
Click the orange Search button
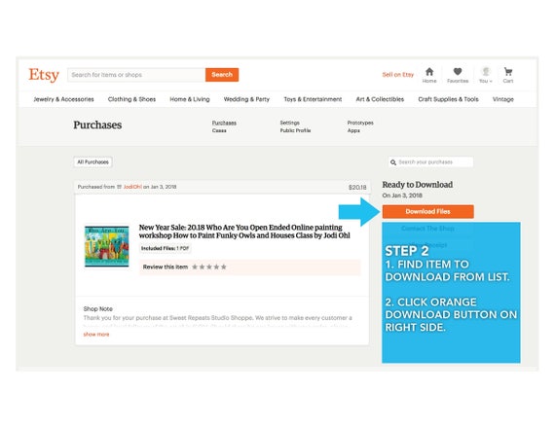222,75
